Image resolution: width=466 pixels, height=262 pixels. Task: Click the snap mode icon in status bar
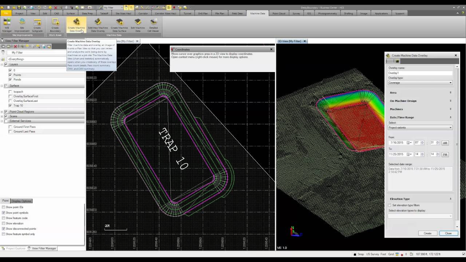[355, 254]
